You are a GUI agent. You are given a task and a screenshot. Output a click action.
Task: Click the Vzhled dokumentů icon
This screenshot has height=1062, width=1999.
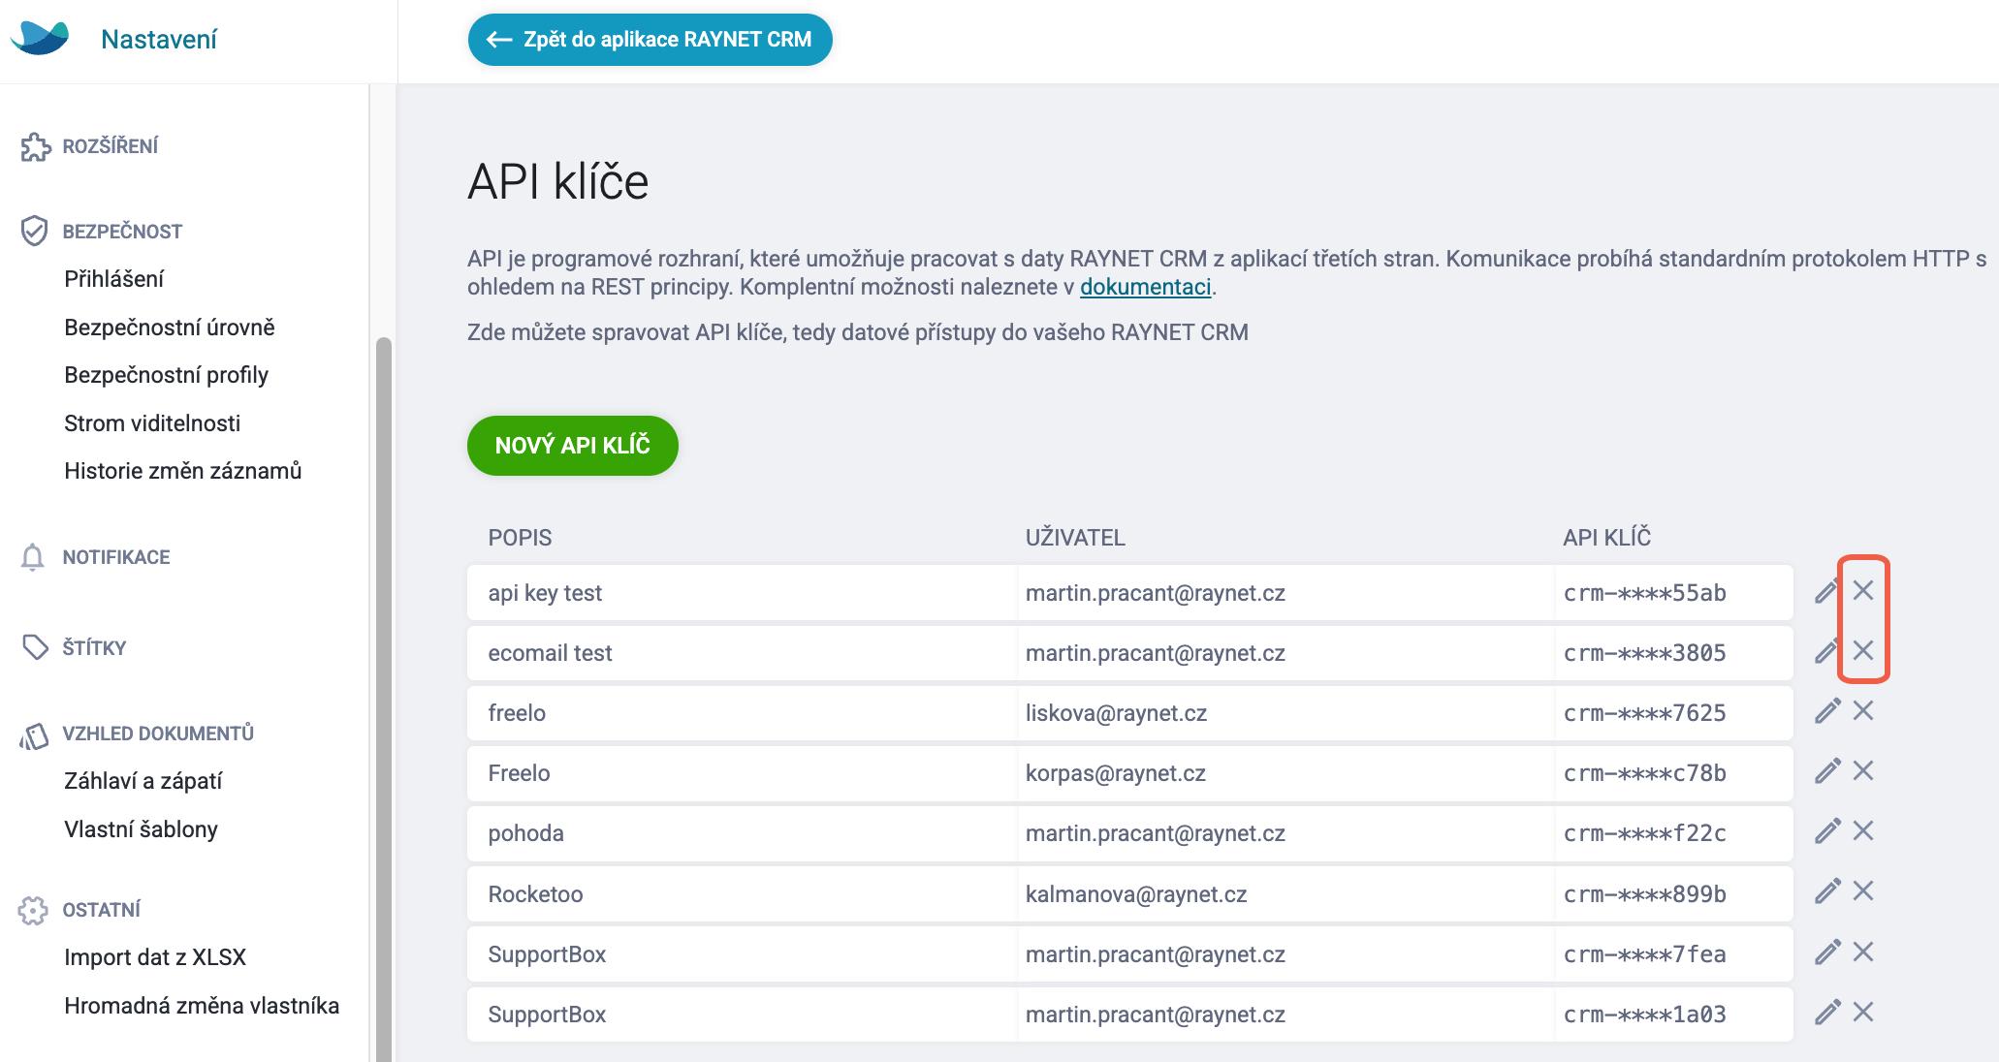34,736
